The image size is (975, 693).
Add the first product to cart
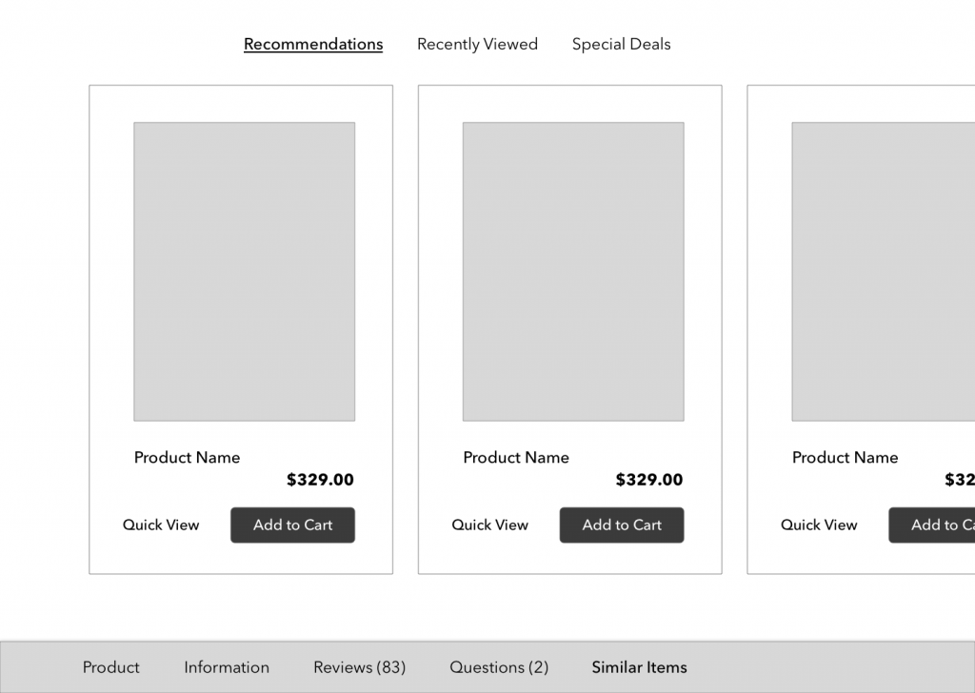point(292,525)
